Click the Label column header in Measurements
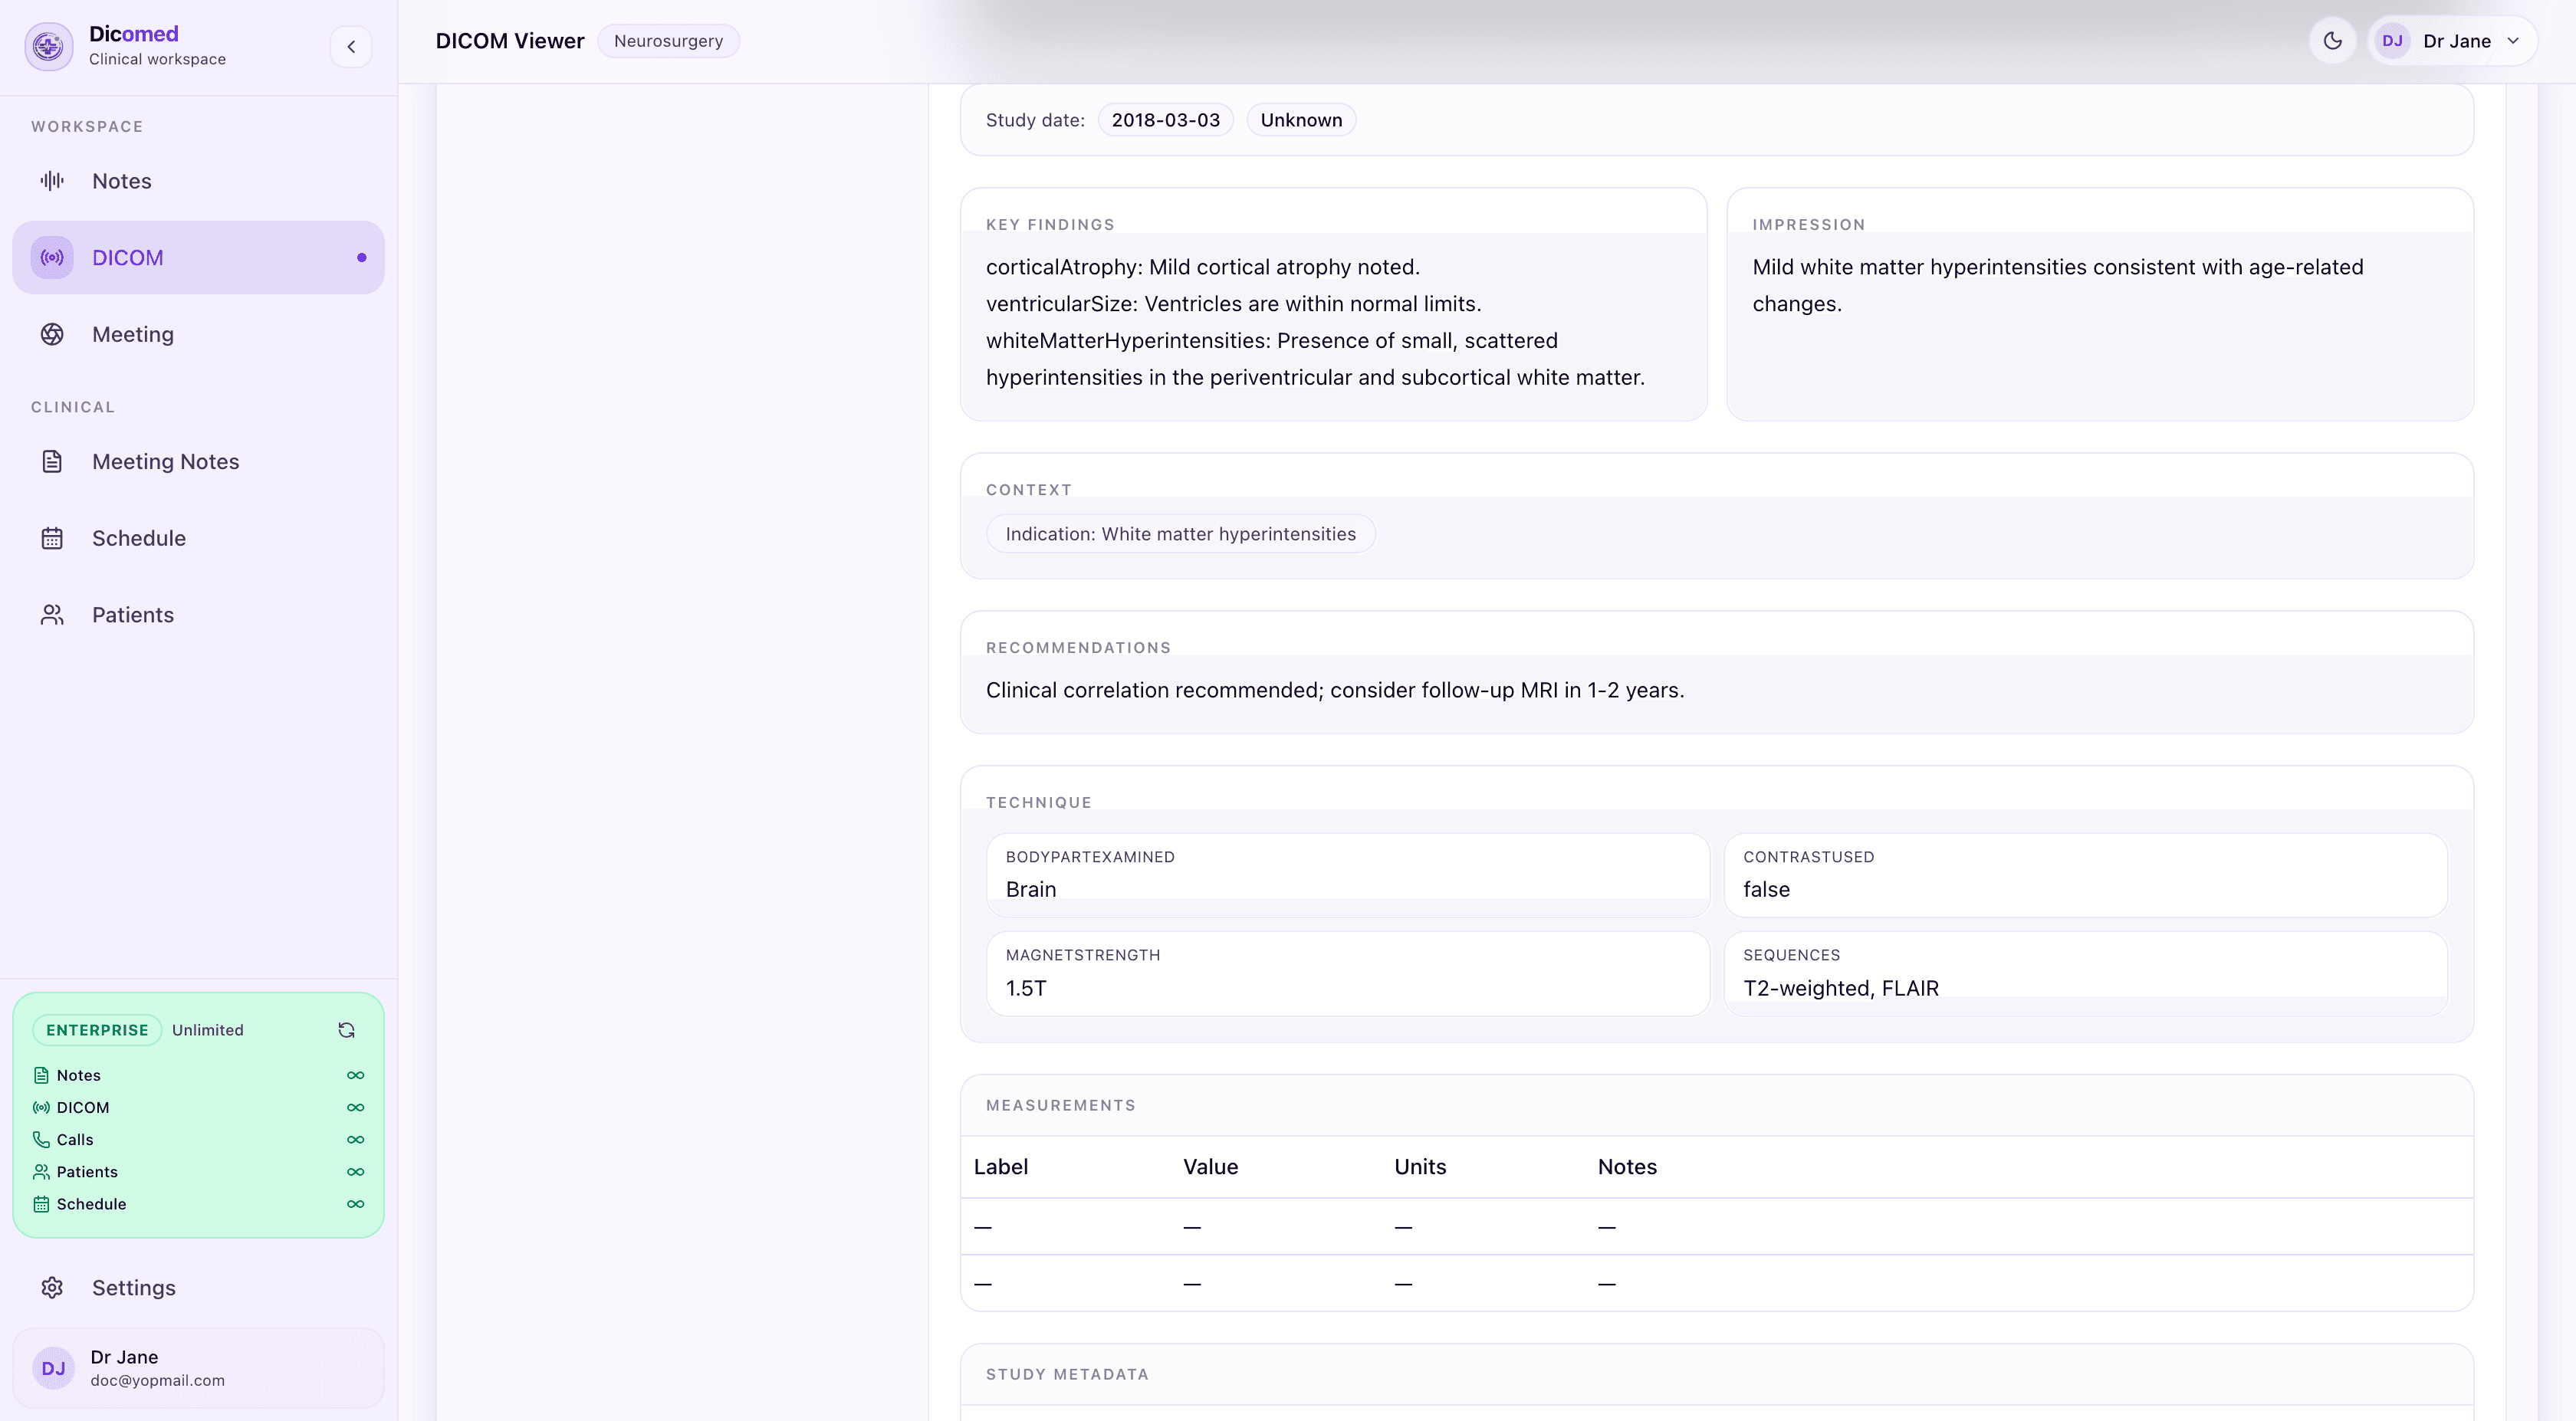 click(x=1001, y=1167)
